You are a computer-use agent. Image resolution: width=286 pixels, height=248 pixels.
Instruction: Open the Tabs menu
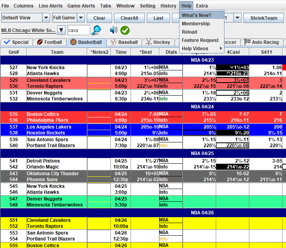(105, 6)
